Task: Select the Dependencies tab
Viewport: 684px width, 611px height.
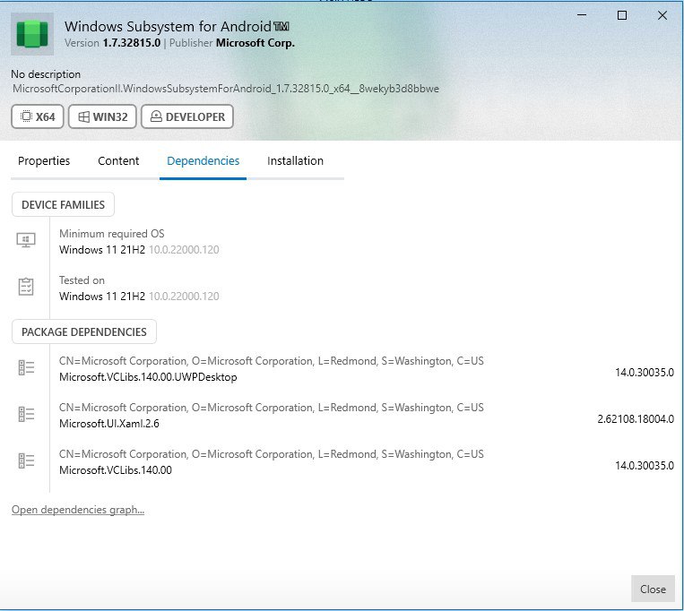Action: coord(203,160)
